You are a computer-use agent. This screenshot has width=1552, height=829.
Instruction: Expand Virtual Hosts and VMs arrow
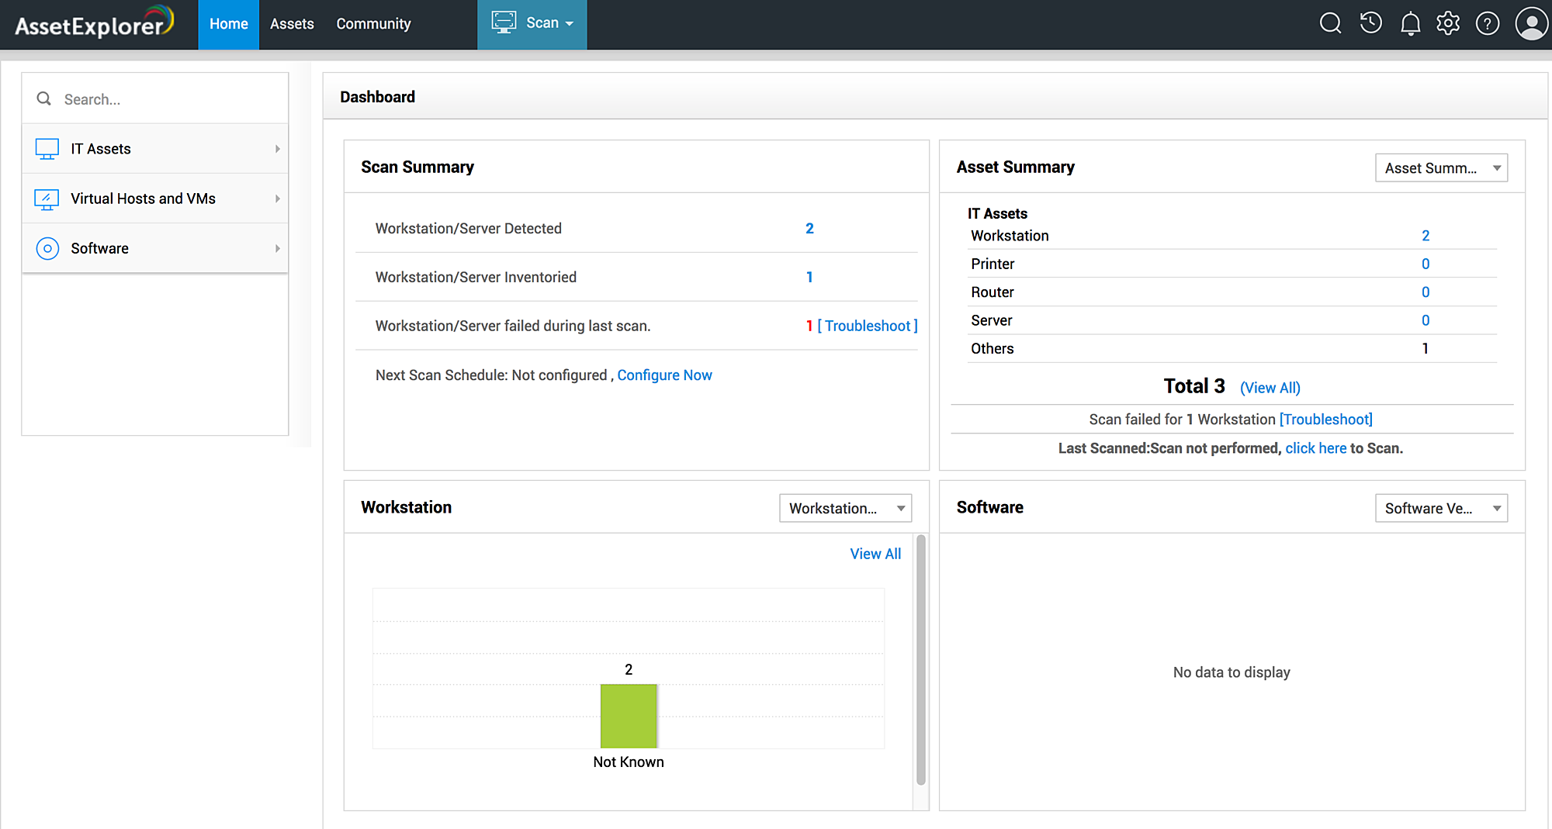(277, 199)
